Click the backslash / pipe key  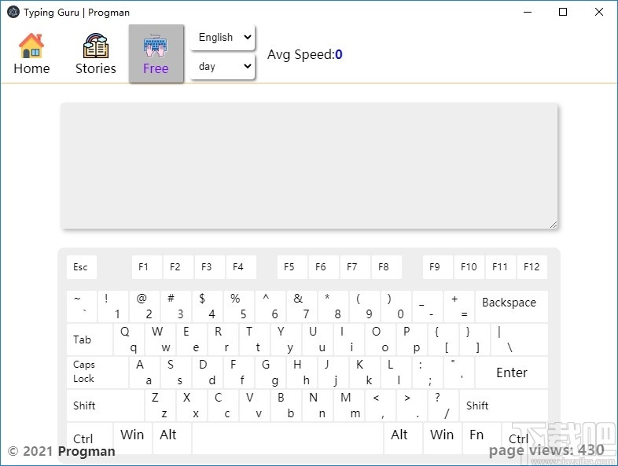520,339
